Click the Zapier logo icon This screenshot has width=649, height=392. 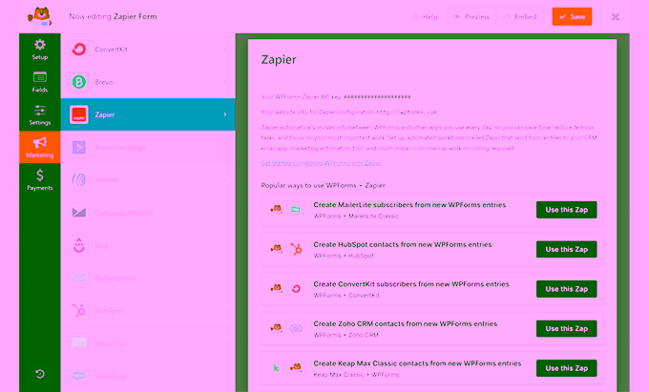(78, 114)
